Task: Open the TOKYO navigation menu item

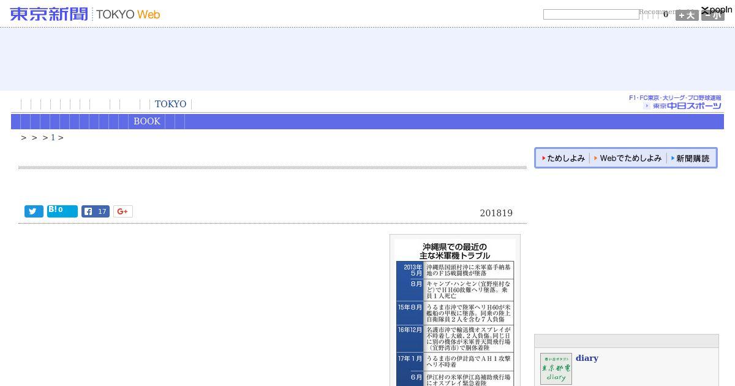Action: click(x=170, y=104)
